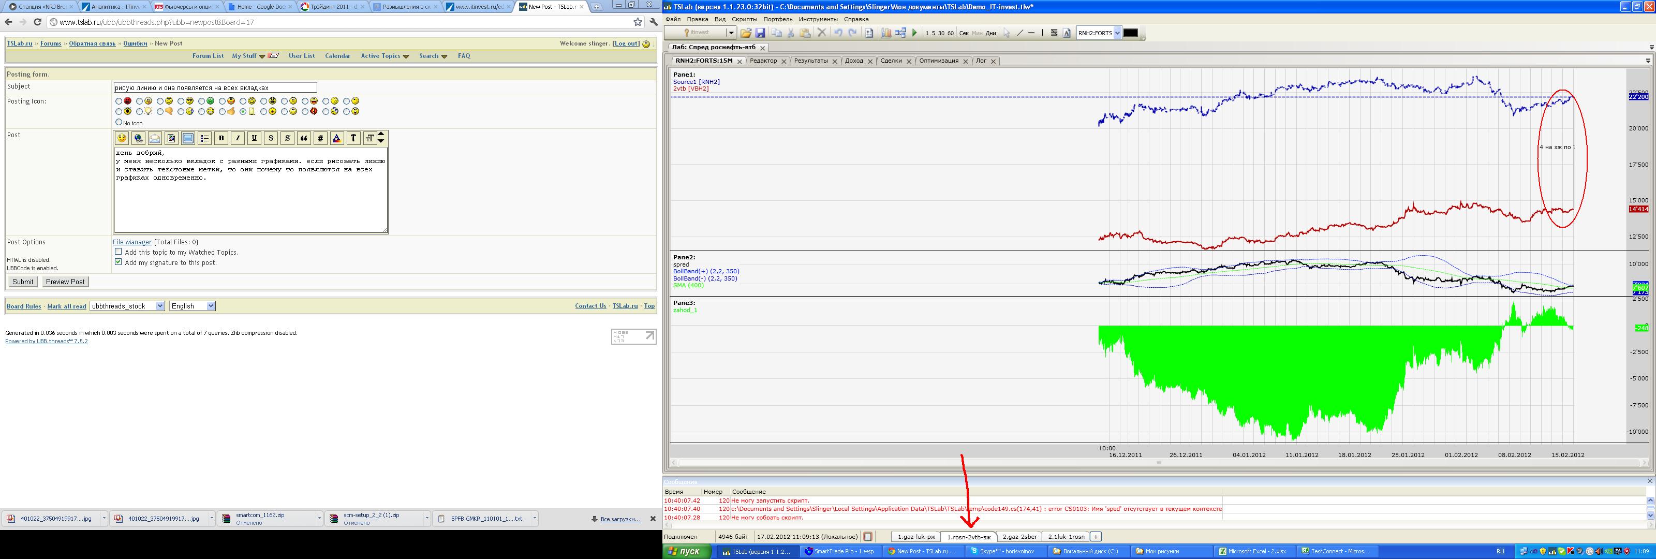Click the Save floppy disk icon in TSLab
This screenshot has height=559, width=1656.
coord(761,33)
